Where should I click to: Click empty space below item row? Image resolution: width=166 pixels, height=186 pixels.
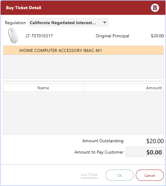click(x=83, y=67)
